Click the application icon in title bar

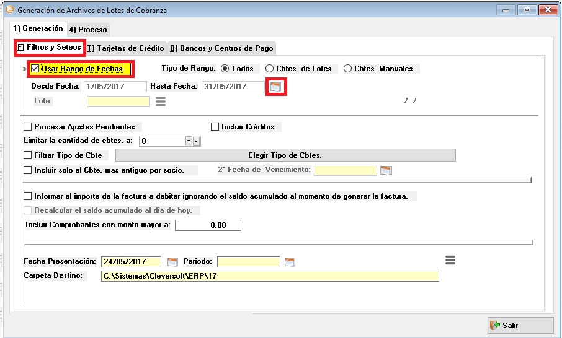click(9, 10)
